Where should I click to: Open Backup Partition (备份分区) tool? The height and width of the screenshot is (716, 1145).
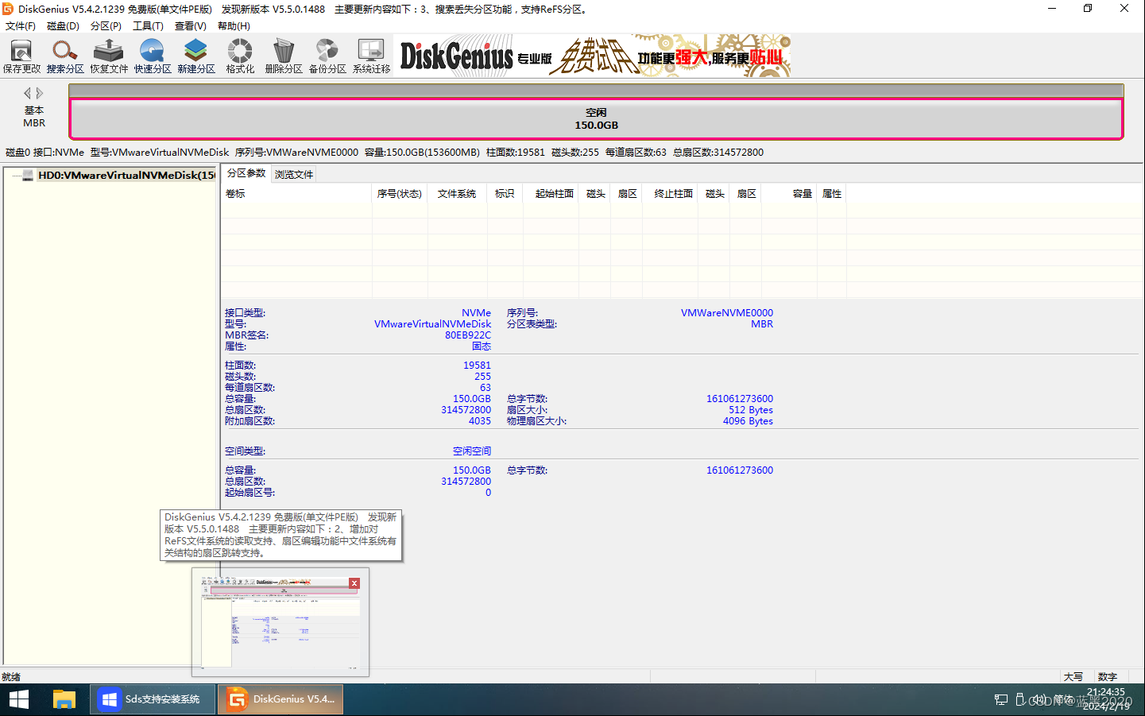(327, 56)
